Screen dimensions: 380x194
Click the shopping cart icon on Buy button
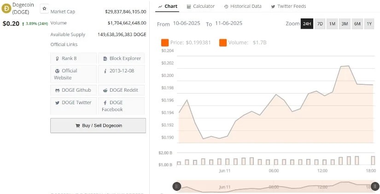(78, 126)
